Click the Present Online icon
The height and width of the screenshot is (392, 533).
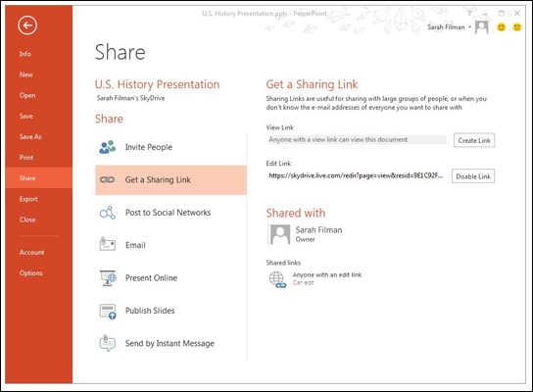(x=108, y=277)
